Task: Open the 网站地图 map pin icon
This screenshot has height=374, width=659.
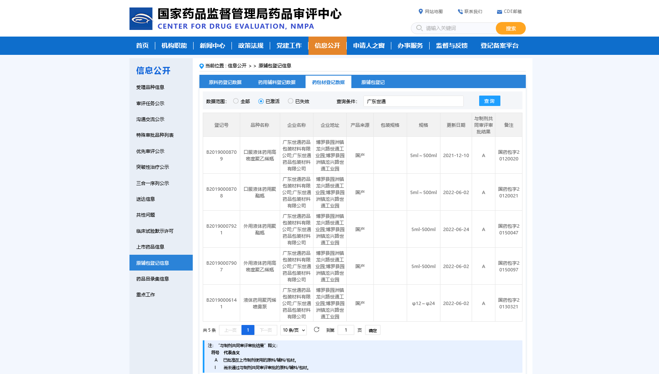Action: [421, 12]
